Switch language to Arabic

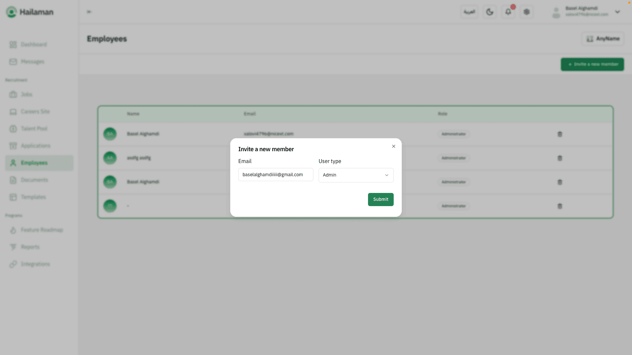(x=469, y=12)
